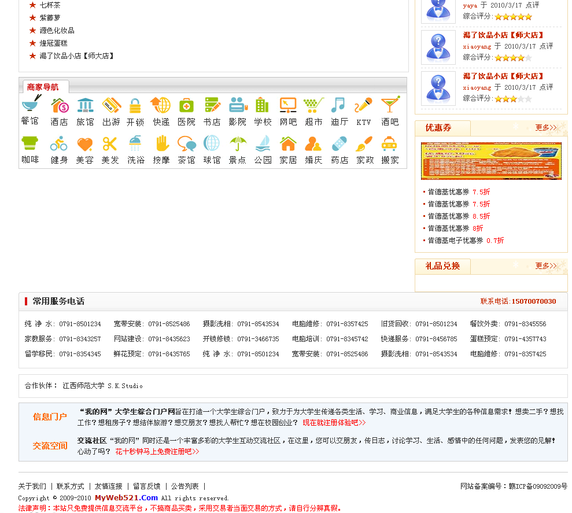The width and height of the screenshot is (572, 513).
Task: Click the 鲜花预定: 0791-8435765 phone entry
Action: [152, 354]
